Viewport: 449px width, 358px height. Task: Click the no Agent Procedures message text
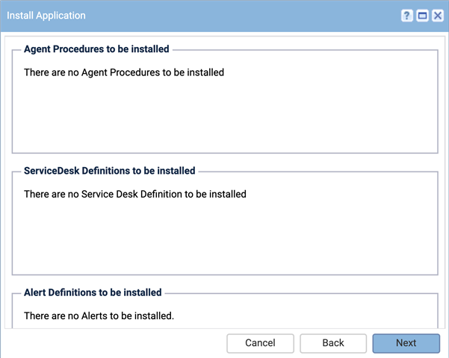[x=124, y=72]
